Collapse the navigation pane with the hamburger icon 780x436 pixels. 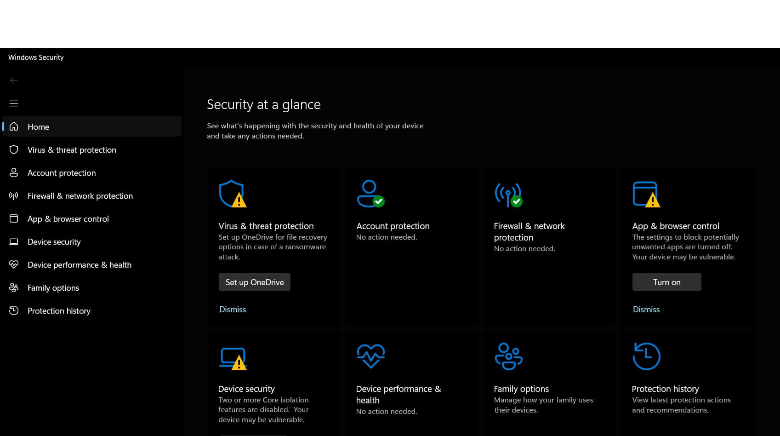coord(14,103)
